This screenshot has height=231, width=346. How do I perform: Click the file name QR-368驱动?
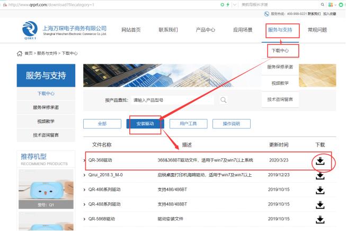(100, 160)
